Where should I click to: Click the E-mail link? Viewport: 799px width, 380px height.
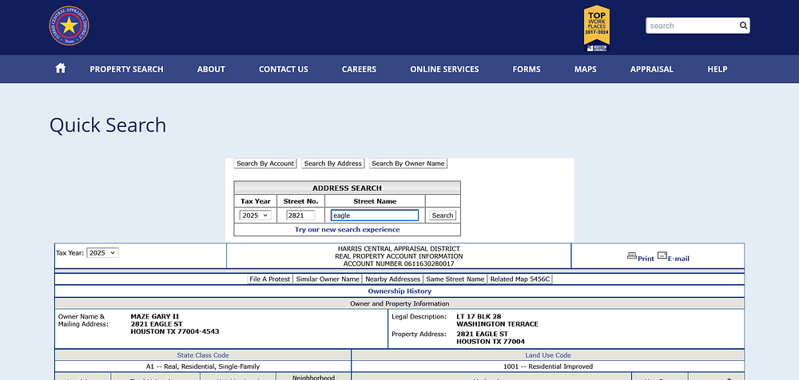678,259
